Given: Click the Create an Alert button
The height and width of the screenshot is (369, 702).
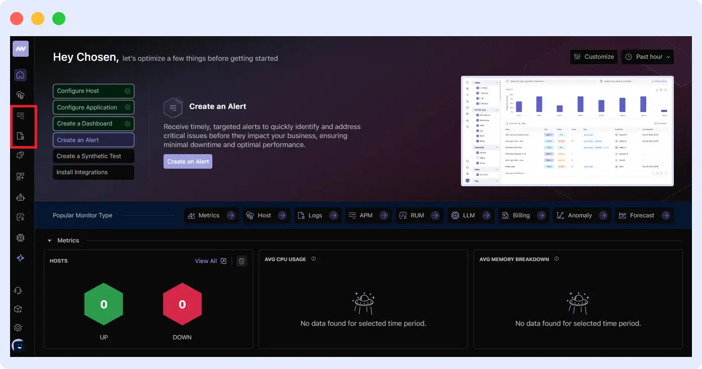Looking at the screenshot, I should pos(188,161).
